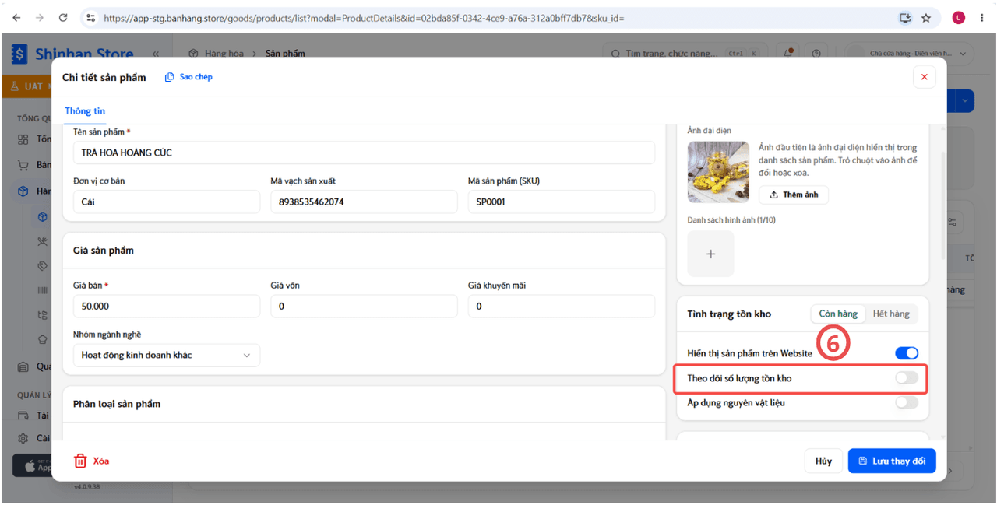Expand the Chủ cửa hàng user menu

(x=910, y=54)
